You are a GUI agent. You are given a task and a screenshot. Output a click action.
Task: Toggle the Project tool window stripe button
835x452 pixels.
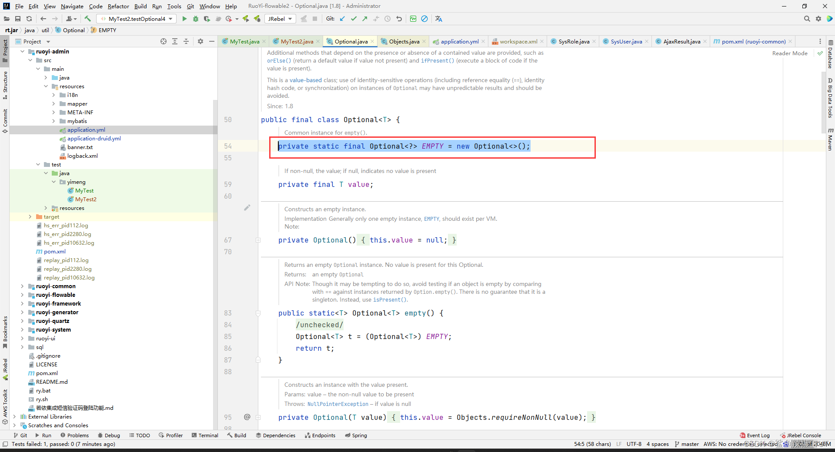[5, 50]
